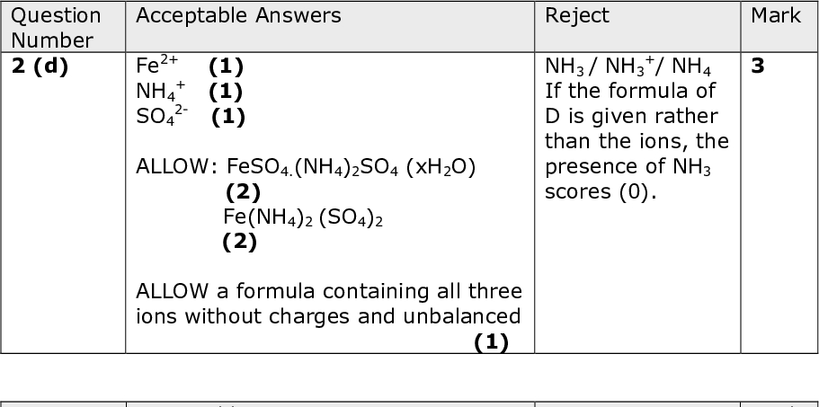The height and width of the screenshot is (407, 819).
Task: Select the "2 (d)" question number cell
Action: coord(40,66)
